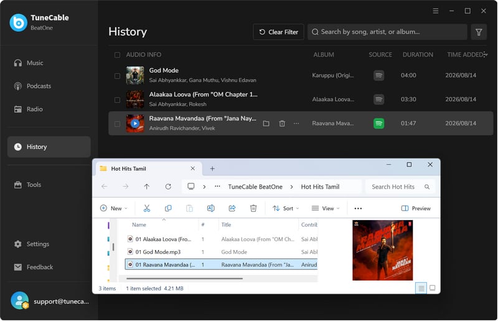
Task: Expand chevron after TuneCable BeatOne breadcrumb
Action: coord(291,187)
